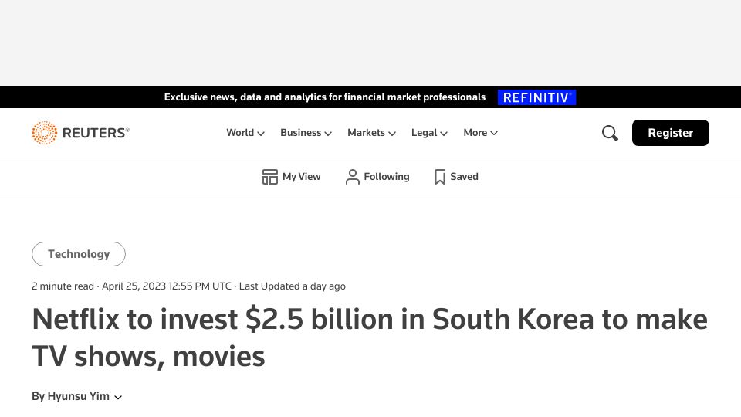
Task: Expand the World menu chevron
Action: (x=260, y=134)
